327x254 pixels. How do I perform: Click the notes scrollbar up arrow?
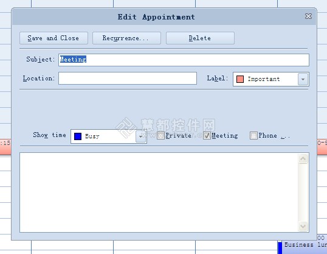(303, 159)
